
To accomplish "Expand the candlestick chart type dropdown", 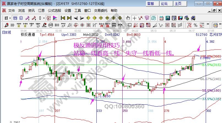I will [44, 18].
